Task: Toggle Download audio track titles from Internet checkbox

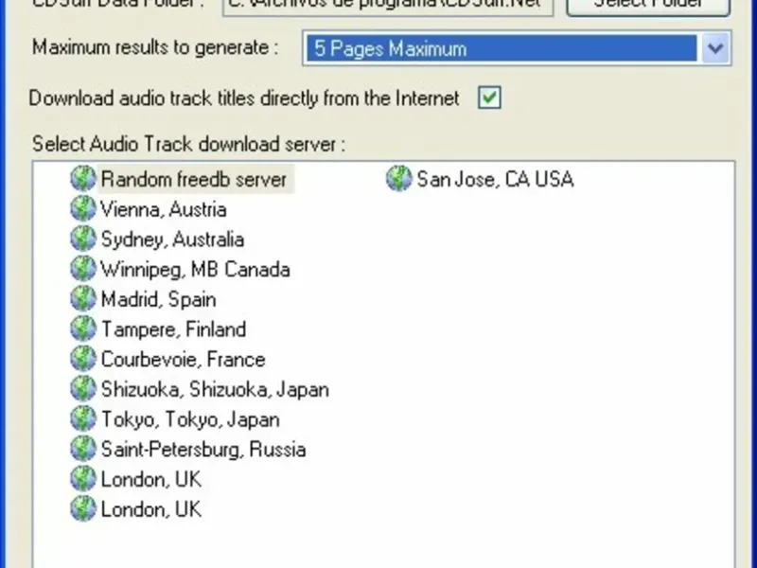Action: (x=489, y=98)
